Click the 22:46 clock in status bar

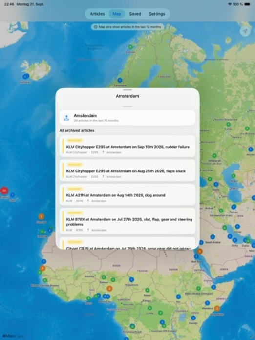pos(9,4)
